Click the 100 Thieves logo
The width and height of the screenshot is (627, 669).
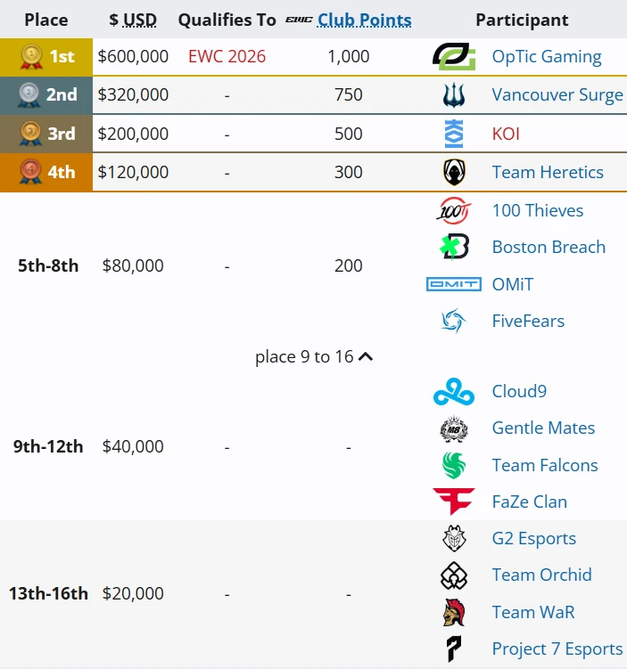tap(454, 210)
